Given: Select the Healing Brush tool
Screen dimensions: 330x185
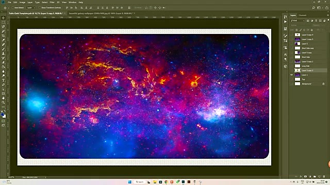Looking at the screenshot, I should click(3, 45).
